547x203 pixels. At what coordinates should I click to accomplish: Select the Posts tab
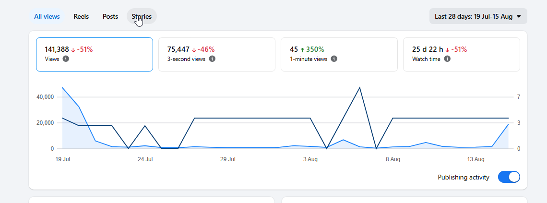[110, 16]
